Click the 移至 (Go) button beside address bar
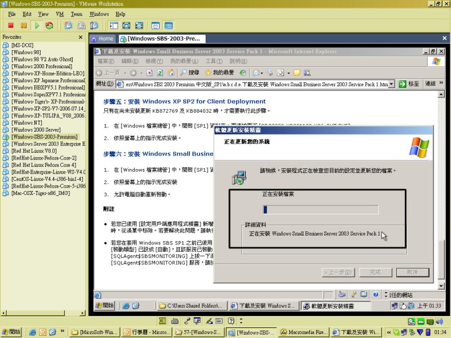The height and width of the screenshot is (338, 451). pyautogui.click(x=409, y=84)
